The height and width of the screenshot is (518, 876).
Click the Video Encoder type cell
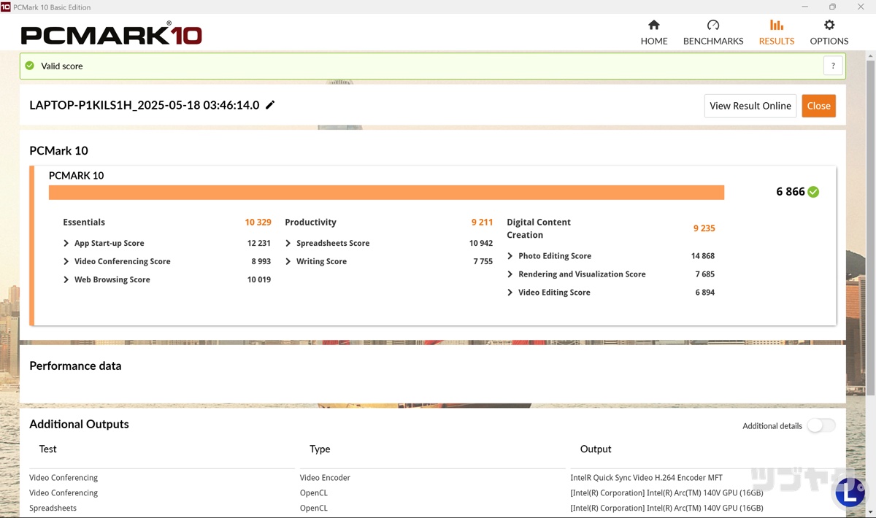coord(325,478)
